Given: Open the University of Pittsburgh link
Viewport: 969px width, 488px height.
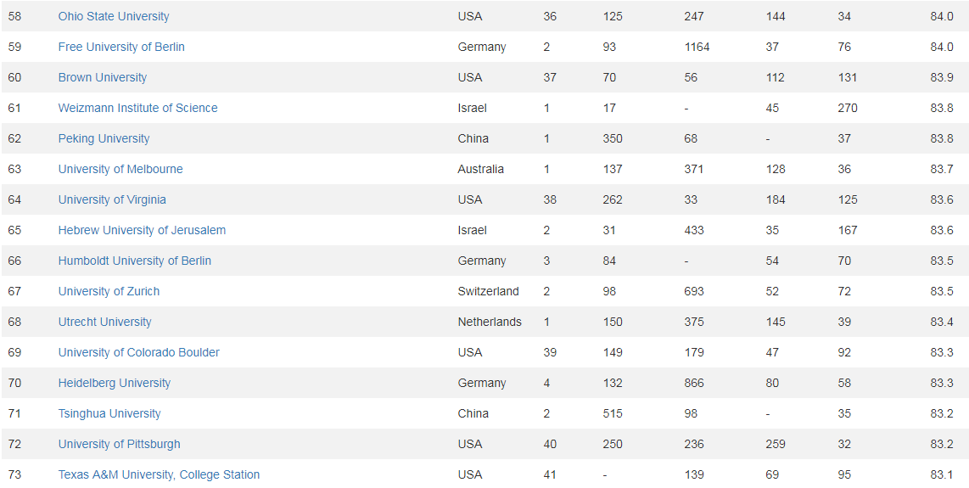Looking at the screenshot, I should click(x=120, y=444).
